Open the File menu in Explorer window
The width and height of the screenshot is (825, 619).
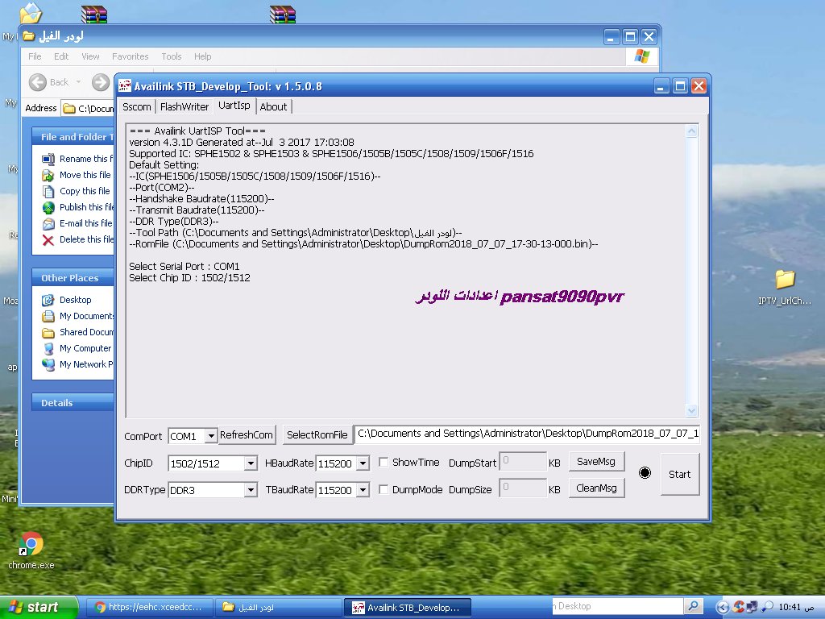click(35, 56)
